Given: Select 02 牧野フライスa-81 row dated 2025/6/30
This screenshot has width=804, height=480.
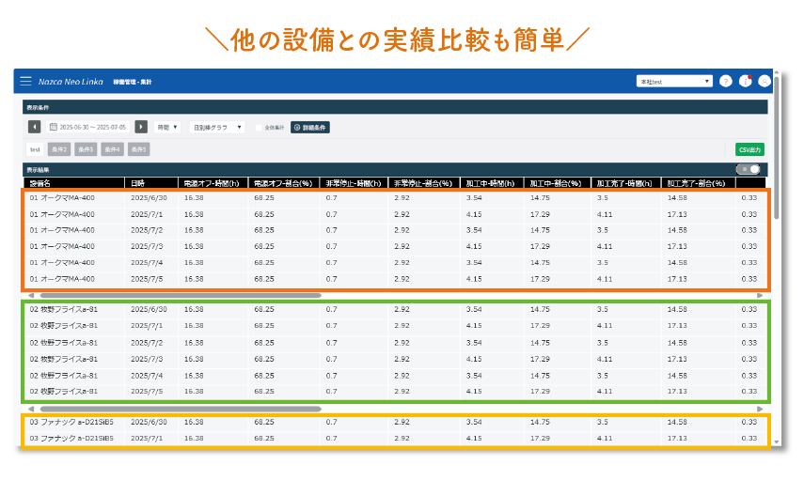Looking at the screenshot, I should [x=395, y=309].
